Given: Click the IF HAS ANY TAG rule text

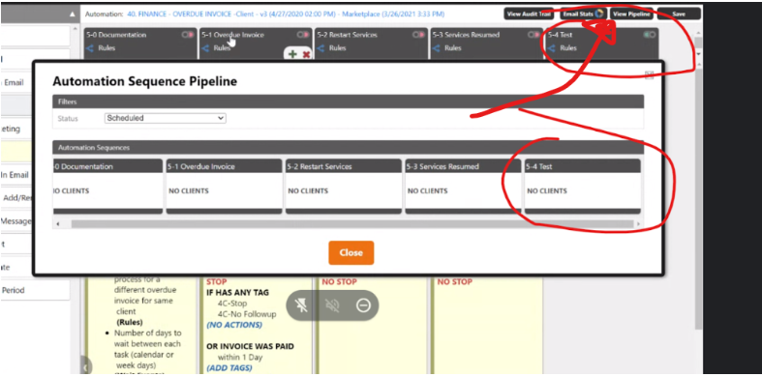Looking at the screenshot, I should click(x=237, y=293).
